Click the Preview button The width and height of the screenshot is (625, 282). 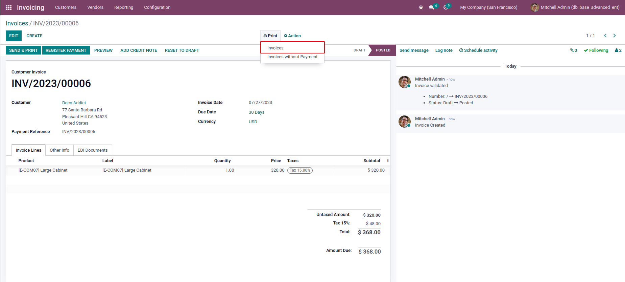[103, 50]
